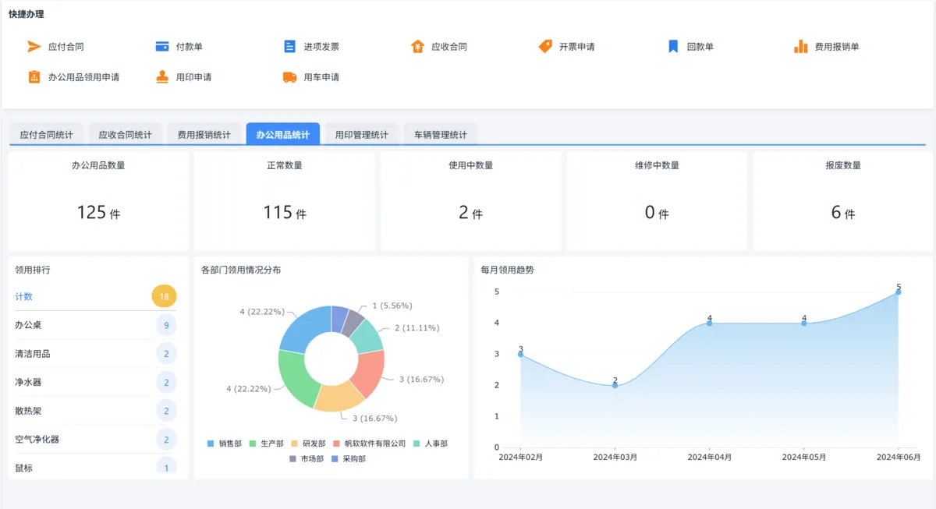
Task: Click the 2024年06月 data point
Action: (x=899, y=292)
